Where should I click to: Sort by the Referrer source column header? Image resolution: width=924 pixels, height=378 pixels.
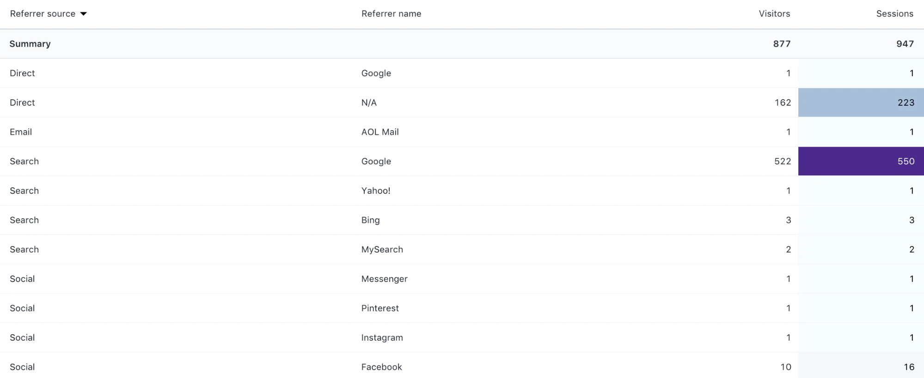coord(43,14)
